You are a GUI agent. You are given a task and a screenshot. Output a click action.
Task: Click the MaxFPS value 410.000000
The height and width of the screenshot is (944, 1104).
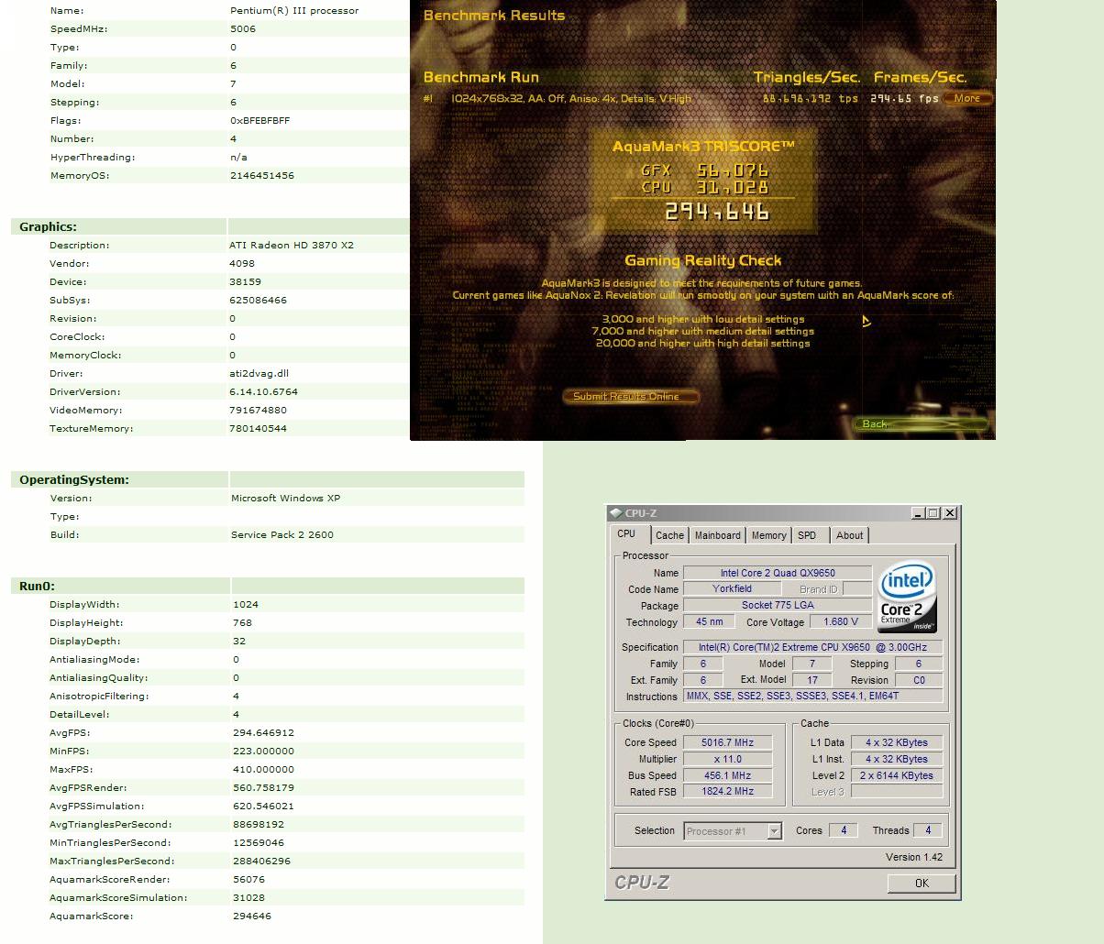coord(264,769)
